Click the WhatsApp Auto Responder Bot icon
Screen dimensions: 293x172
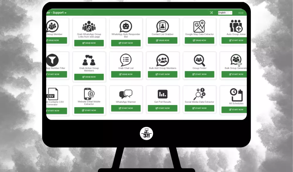click(126, 26)
